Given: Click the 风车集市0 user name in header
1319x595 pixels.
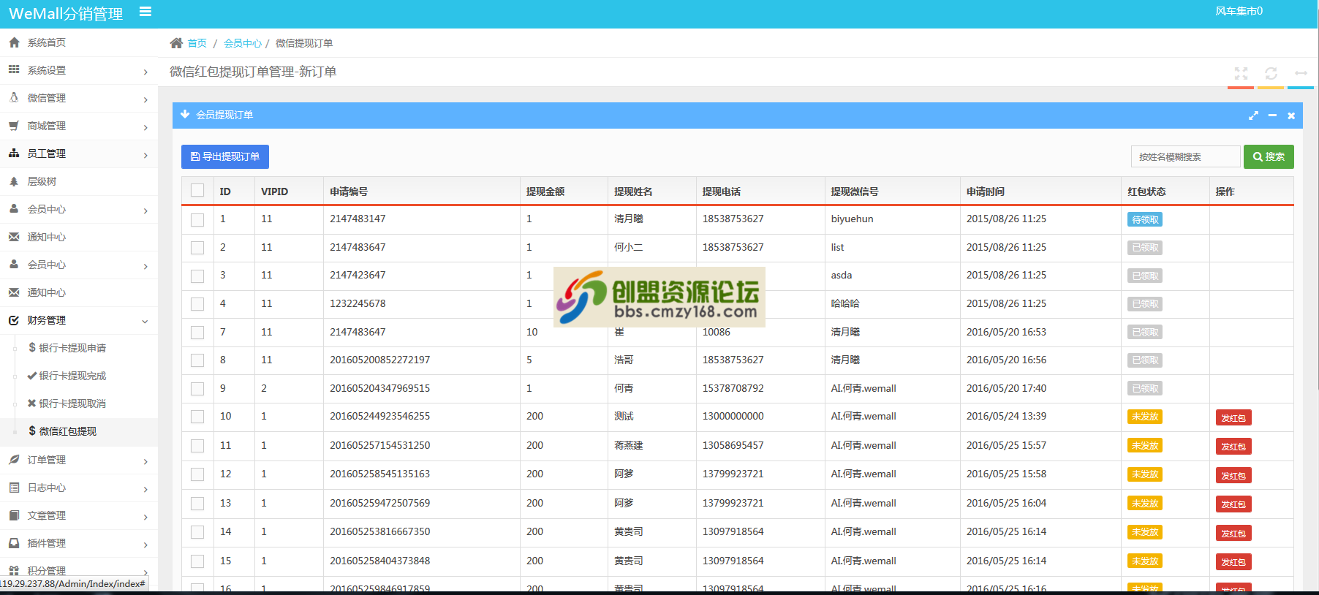Looking at the screenshot, I should [x=1239, y=11].
